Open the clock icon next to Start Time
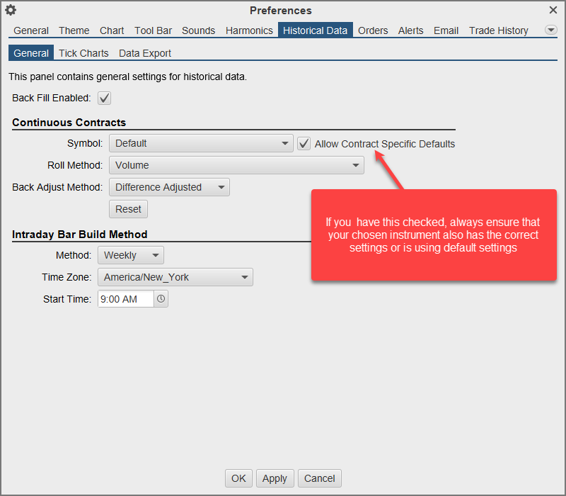The image size is (566, 496). [x=161, y=299]
